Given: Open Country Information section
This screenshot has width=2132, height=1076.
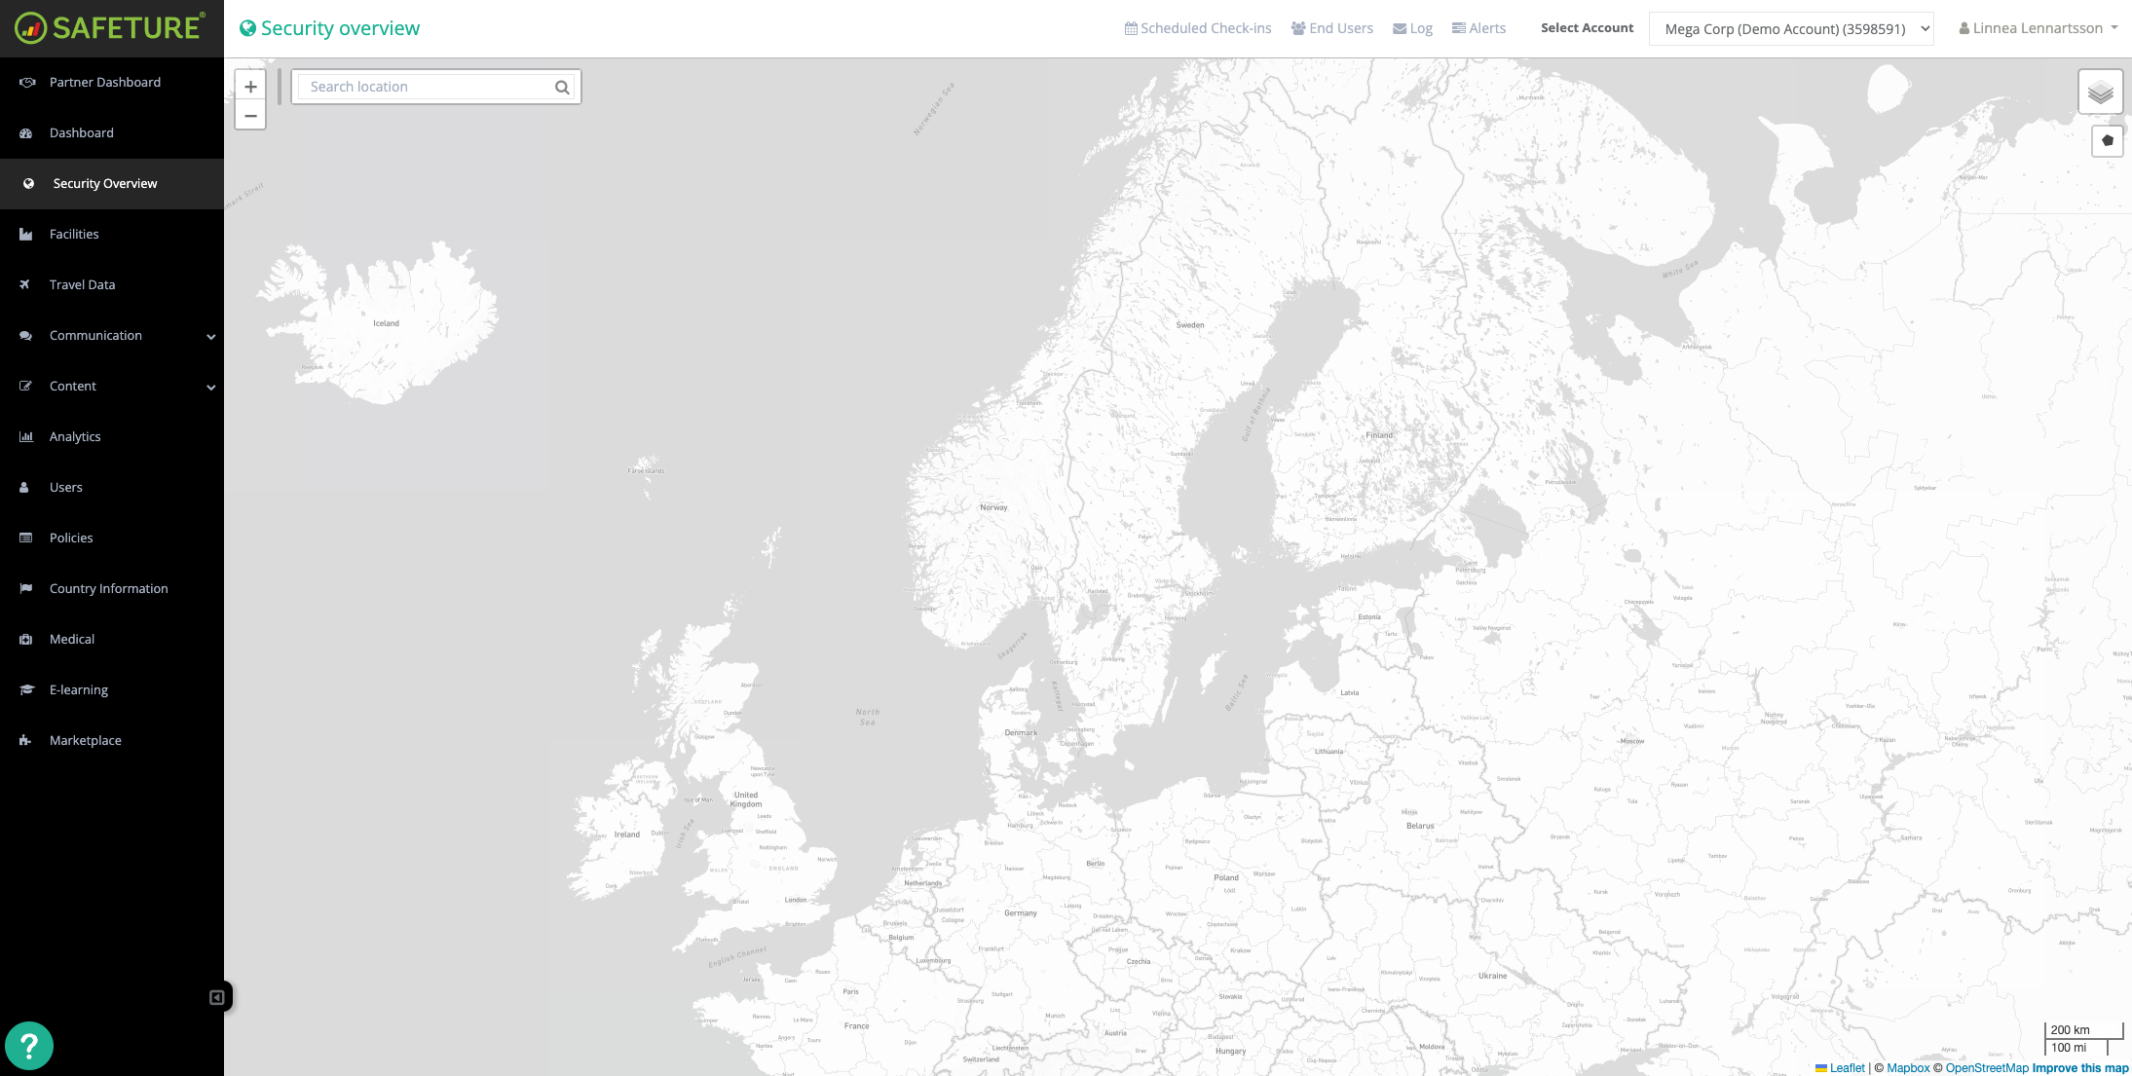Looking at the screenshot, I should pyautogui.click(x=108, y=588).
